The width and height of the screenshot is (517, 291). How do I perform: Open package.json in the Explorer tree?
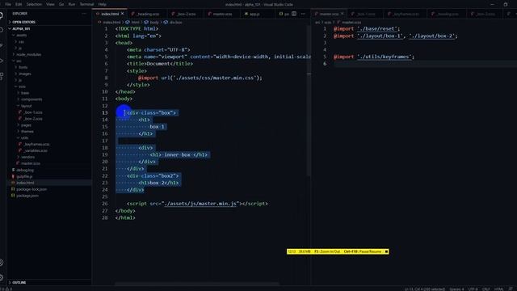click(27, 196)
